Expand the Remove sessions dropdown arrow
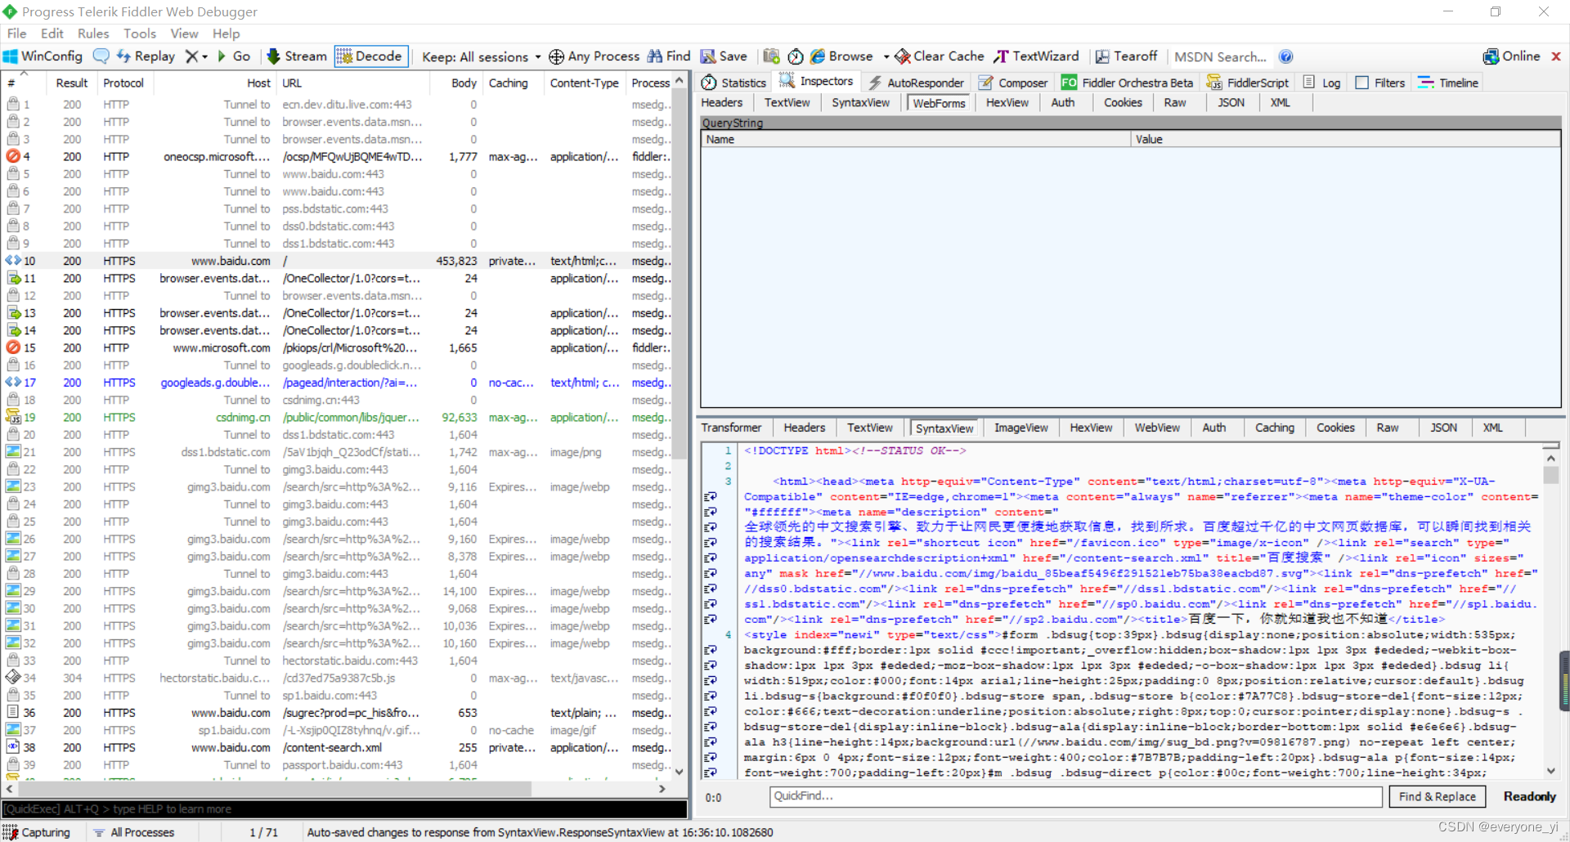This screenshot has height=842, width=1570. click(x=204, y=57)
